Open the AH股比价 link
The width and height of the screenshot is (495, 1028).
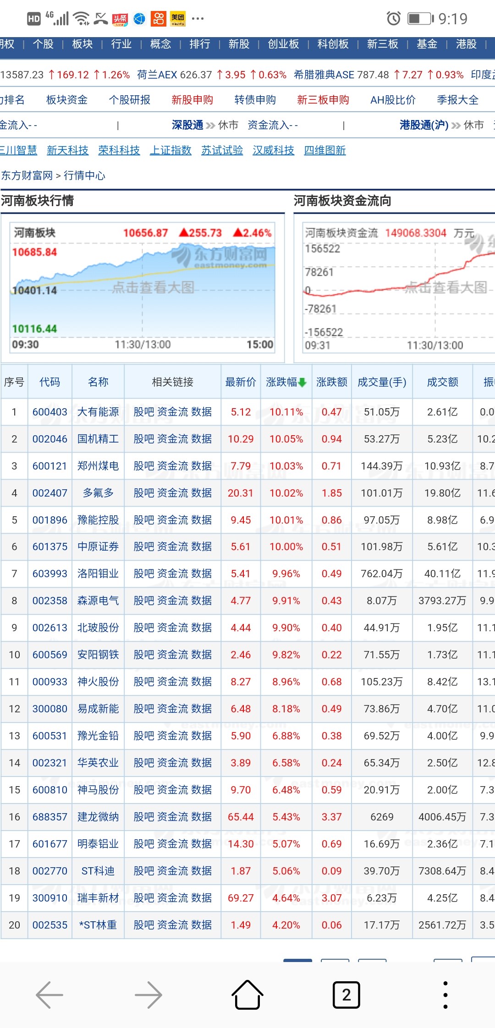[x=393, y=100]
